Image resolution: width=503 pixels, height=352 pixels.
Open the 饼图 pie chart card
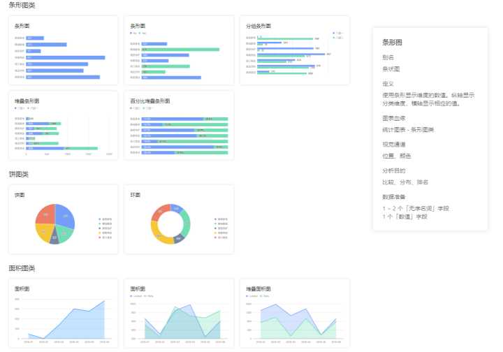[x=63, y=219]
